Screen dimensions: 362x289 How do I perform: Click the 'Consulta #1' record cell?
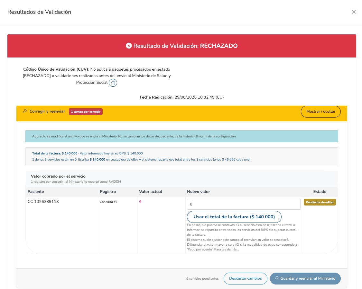(x=108, y=202)
